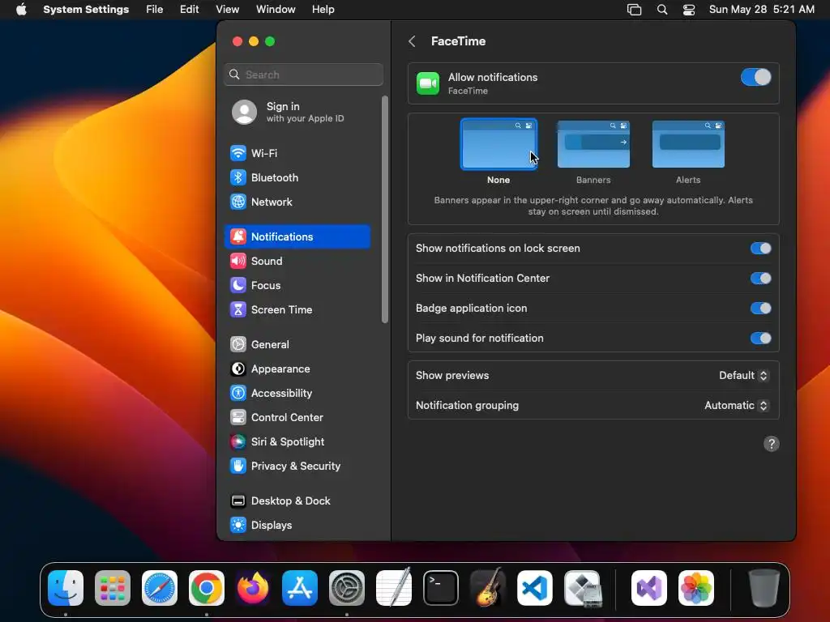Open Notification grouping Automatic dropdown
The height and width of the screenshot is (622, 830).
(x=736, y=406)
